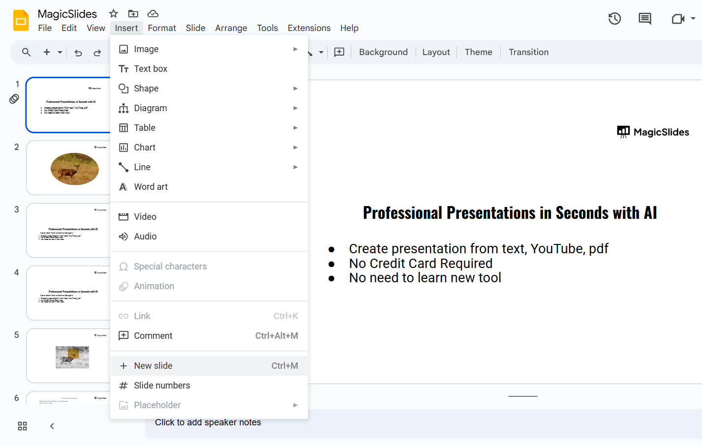Collapse the filmstrip panel with the arrow
This screenshot has width=702, height=446.
pyautogui.click(x=52, y=426)
